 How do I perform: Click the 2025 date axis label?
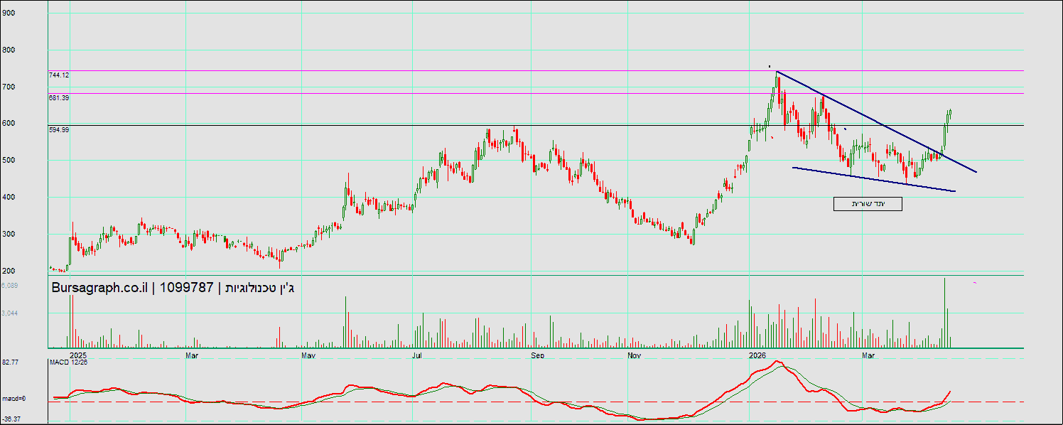78,354
